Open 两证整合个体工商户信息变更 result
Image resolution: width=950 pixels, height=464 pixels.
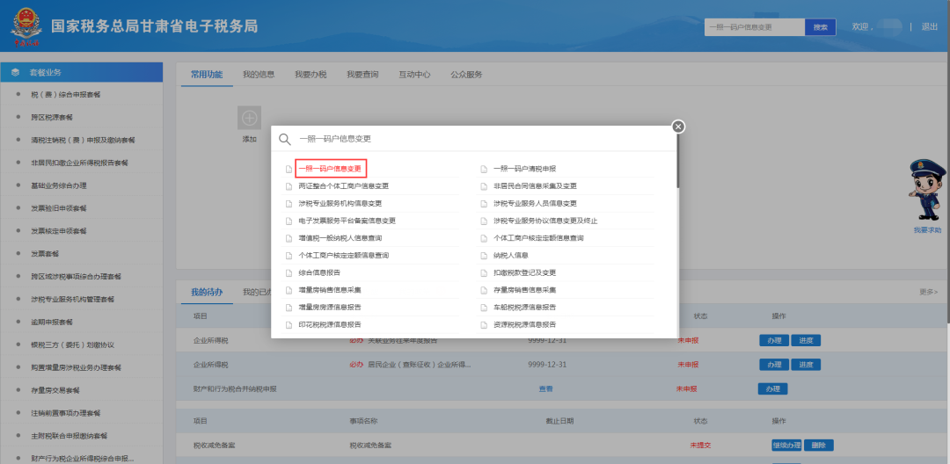344,185
